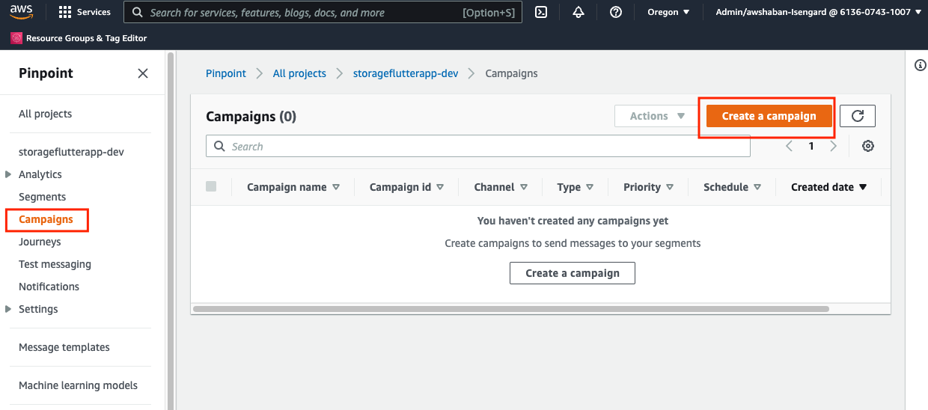928x410 pixels.
Task: Expand the Settings section
Action: tap(8, 309)
